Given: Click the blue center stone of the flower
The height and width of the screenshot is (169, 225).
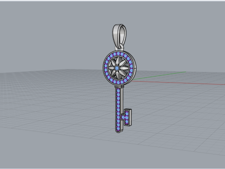Looking at the screenshot, I should [x=117, y=68].
